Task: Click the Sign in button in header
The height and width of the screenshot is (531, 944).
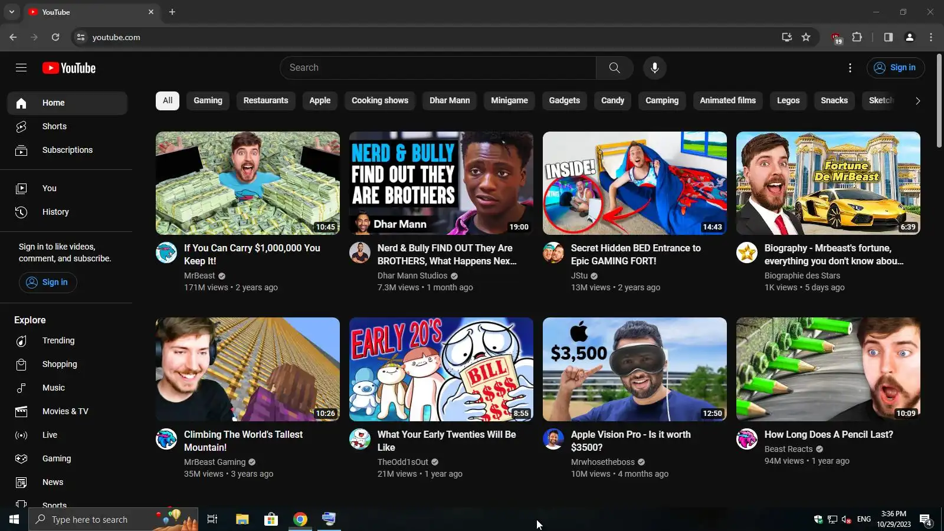Action: [895, 68]
